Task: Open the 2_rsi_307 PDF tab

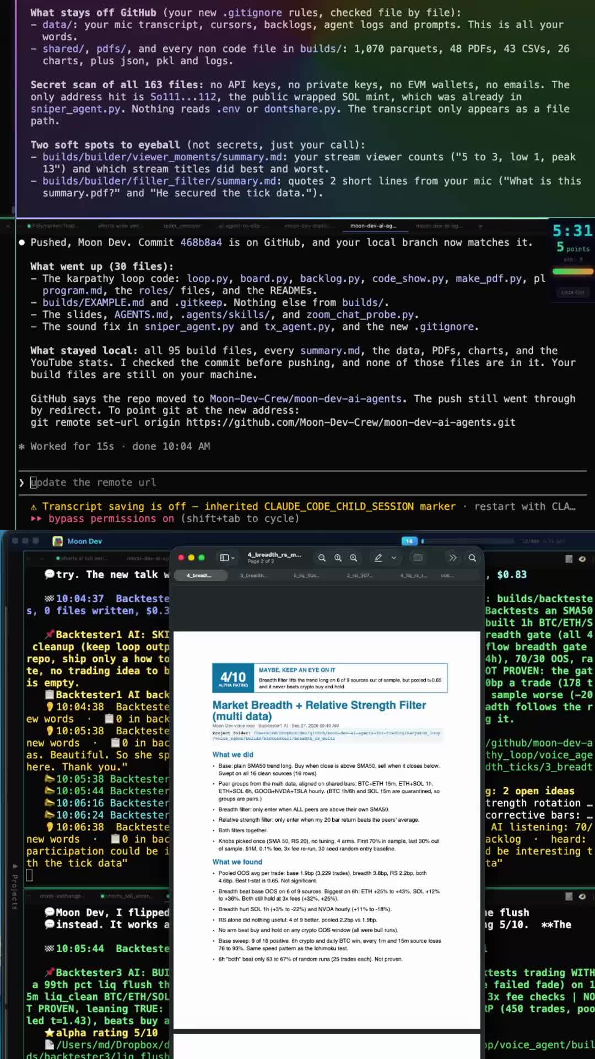Action: [359, 575]
